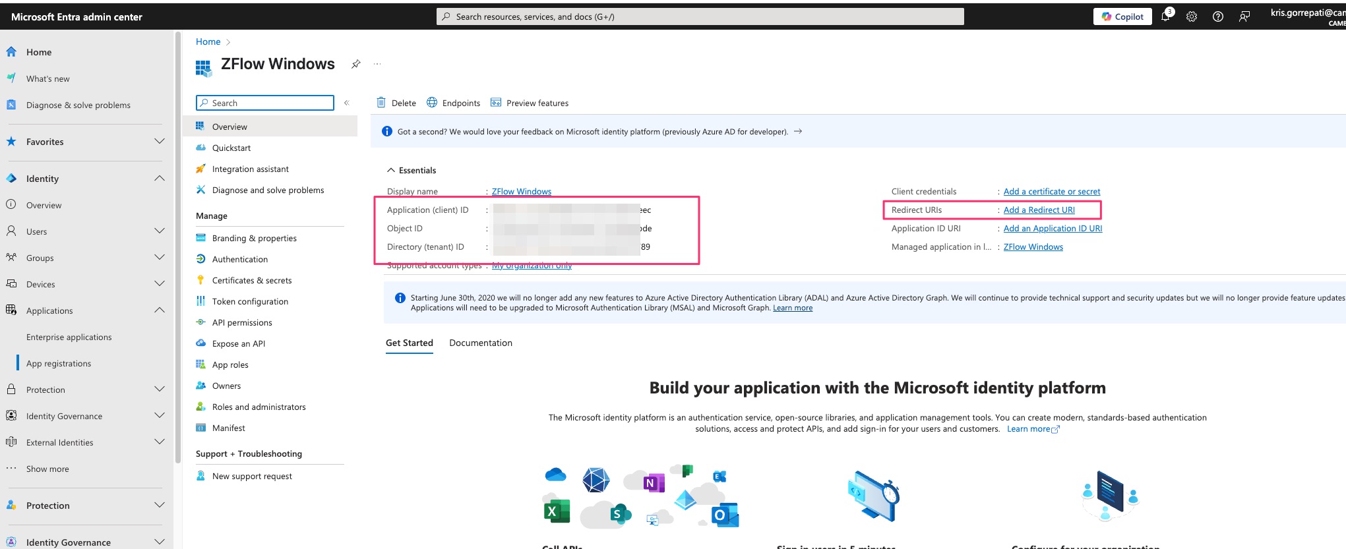Click Show more in sidebar

[x=47, y=469]
